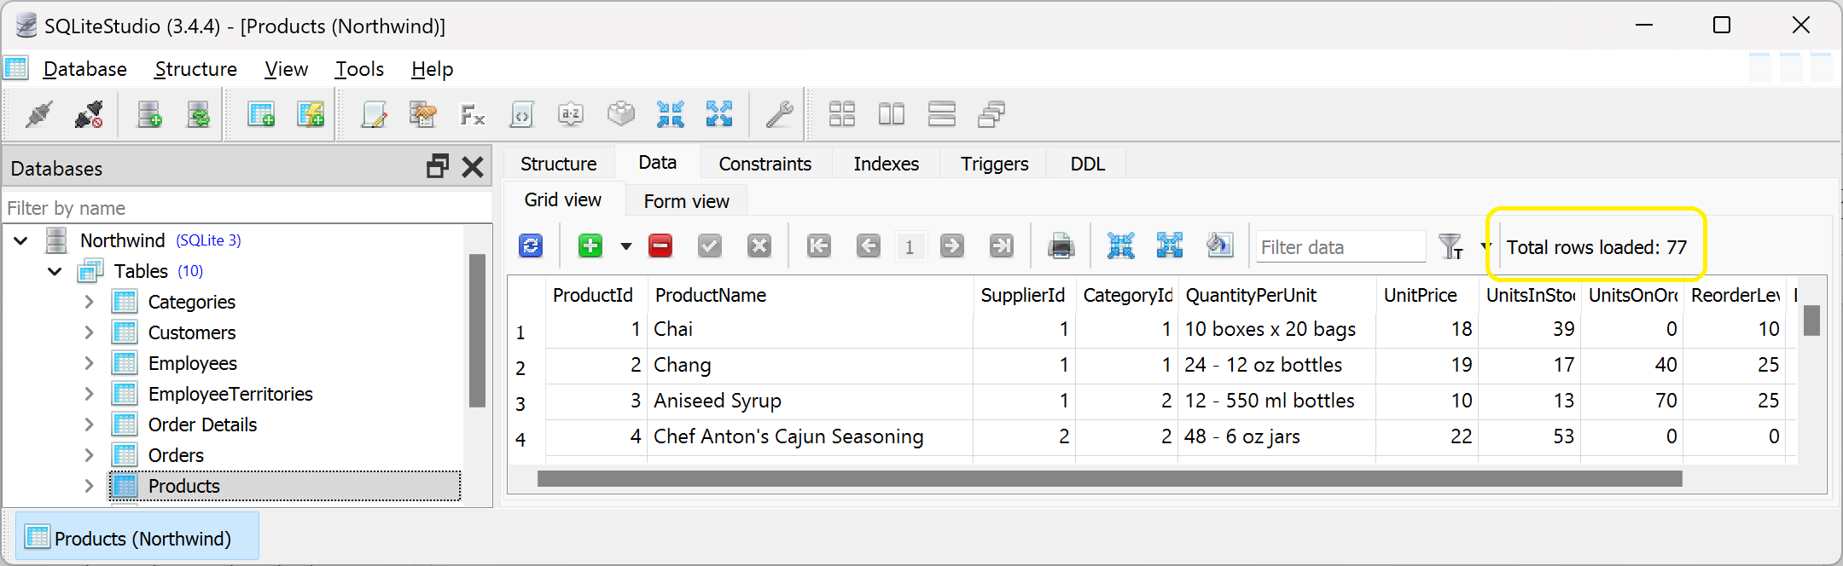Collapse the Tables node

point(55,272)
